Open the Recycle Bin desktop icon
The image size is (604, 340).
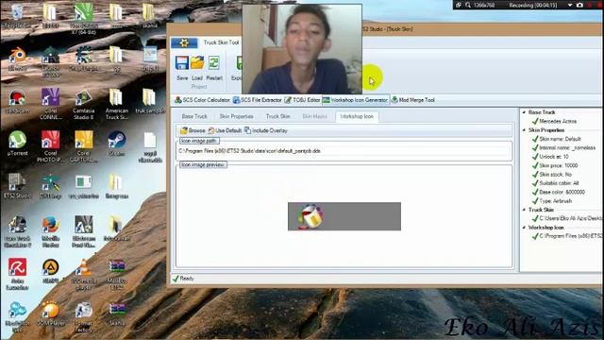click(x=17, y=17)
